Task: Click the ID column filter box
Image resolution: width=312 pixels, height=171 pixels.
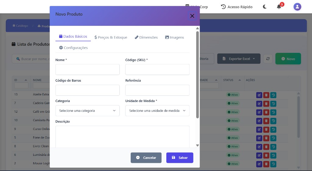Action: pyautogui.click(x=21, y=86)
